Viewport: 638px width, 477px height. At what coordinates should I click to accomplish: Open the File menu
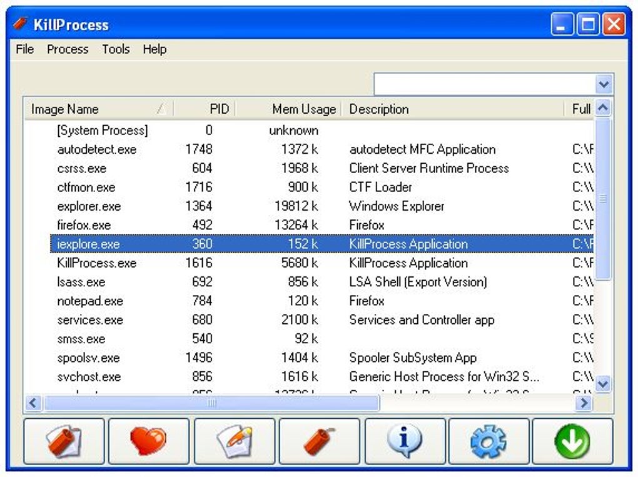click(25, 49)
